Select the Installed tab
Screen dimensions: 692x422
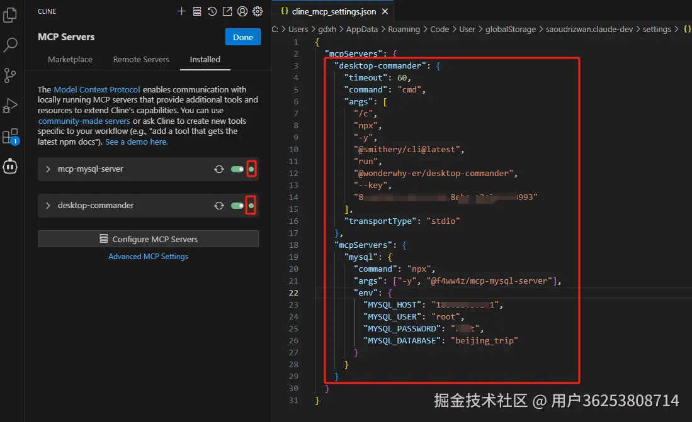tap(205, 60)
